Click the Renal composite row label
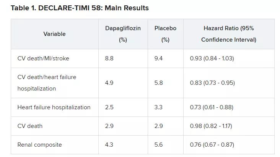 (x=39, y=145)
